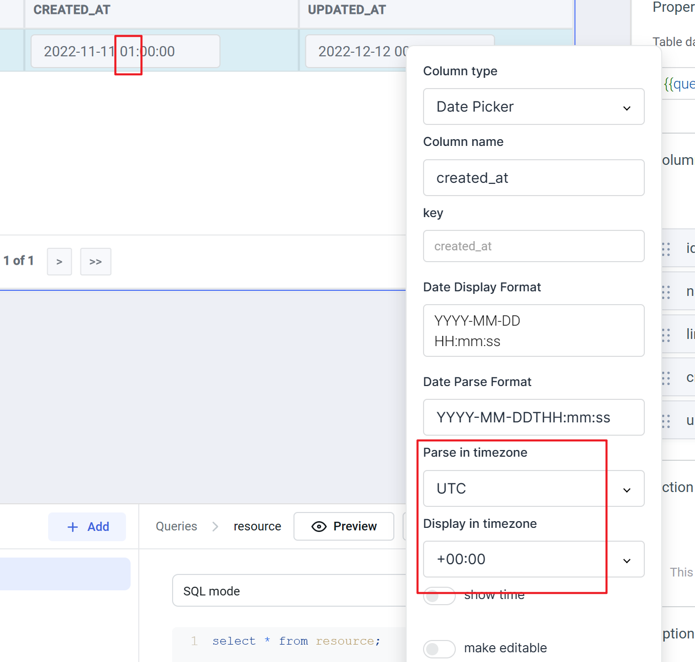Click the Add button
This screenshot has width=695, height=662.
(87, 526)
